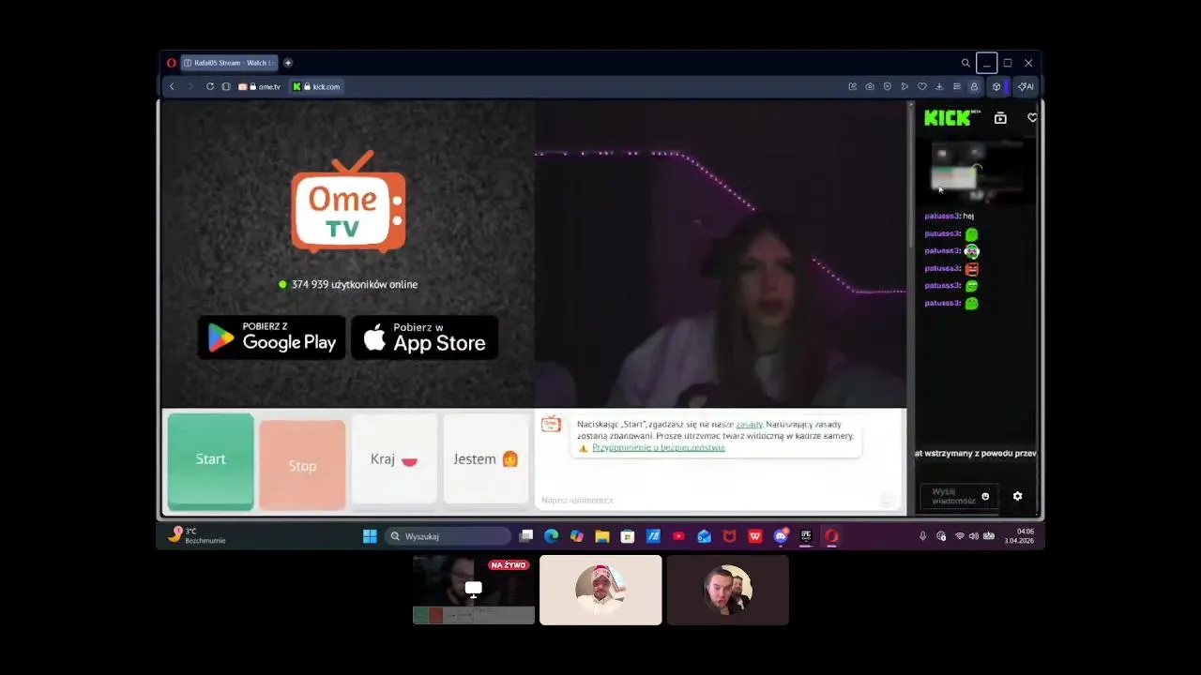Select the Rafal05 Stream tab
Image resolution: width=1201 pixels, height=675 pixels.
point(227,63)
